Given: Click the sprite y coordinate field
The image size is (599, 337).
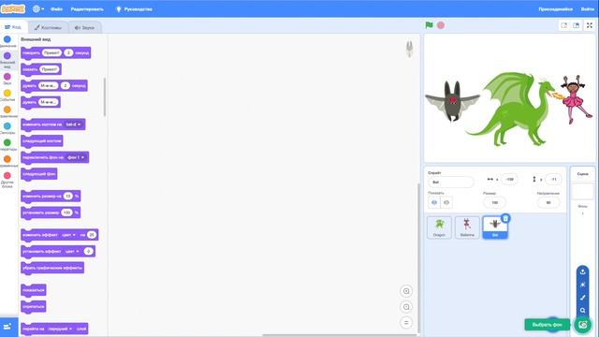Looking at the screenshot, I should (553, 179).
